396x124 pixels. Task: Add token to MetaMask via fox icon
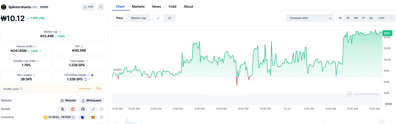tap(93, 117)
